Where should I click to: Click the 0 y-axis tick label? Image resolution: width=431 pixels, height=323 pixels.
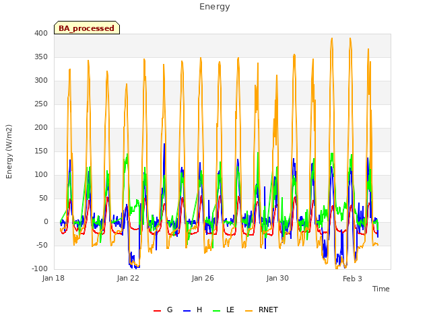coord(46,221)
